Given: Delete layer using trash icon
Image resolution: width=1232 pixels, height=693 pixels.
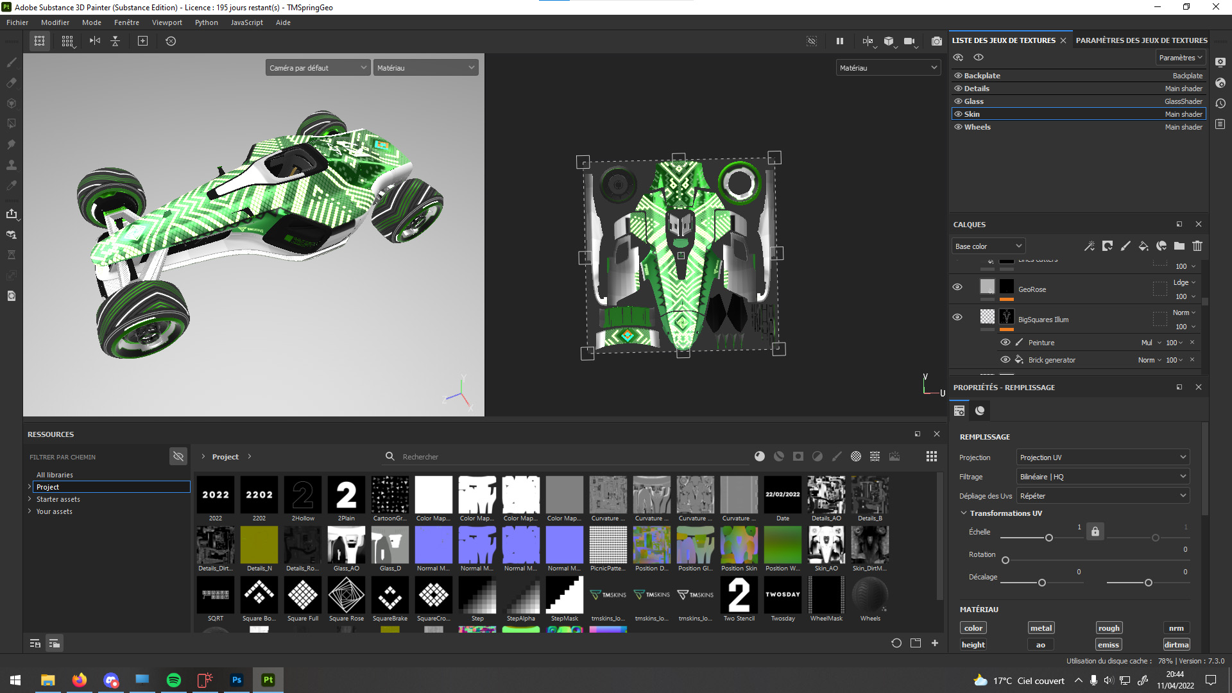Looking at the screenshot, I should tap(1197, 246).
